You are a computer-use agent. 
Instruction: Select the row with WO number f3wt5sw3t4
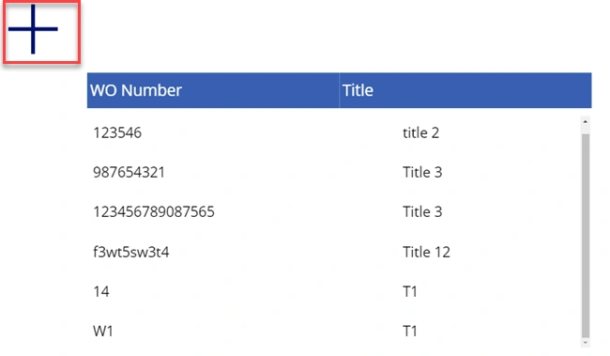point(334,252)
